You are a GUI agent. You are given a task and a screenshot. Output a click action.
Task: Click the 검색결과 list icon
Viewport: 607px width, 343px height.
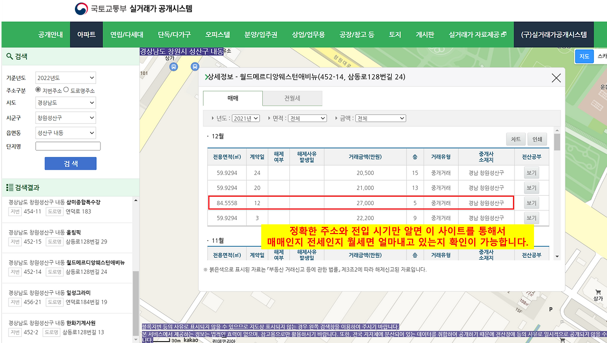9,188
